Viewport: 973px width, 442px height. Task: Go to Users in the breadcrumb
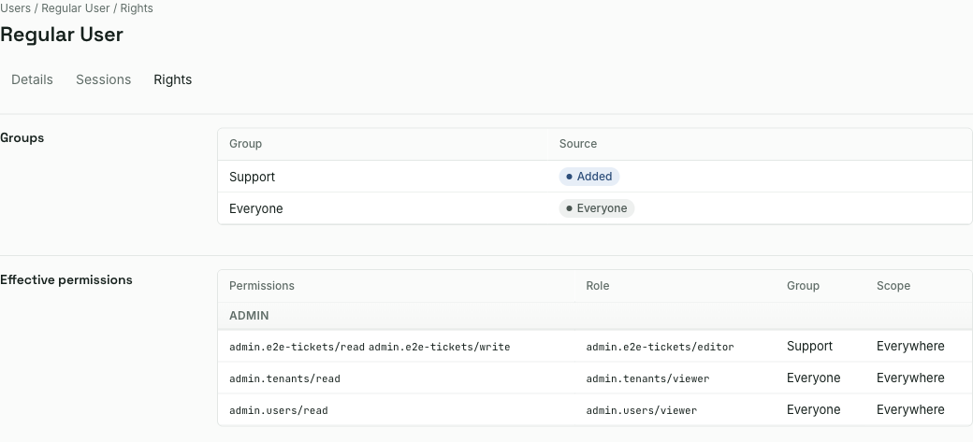(16, 8)
